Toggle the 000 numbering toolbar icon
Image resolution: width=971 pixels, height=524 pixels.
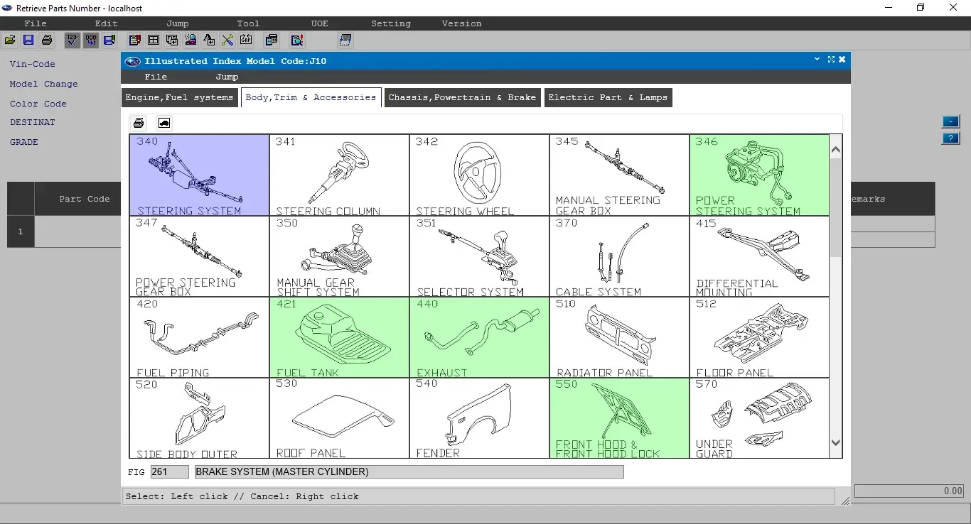(x=91, y=40)
